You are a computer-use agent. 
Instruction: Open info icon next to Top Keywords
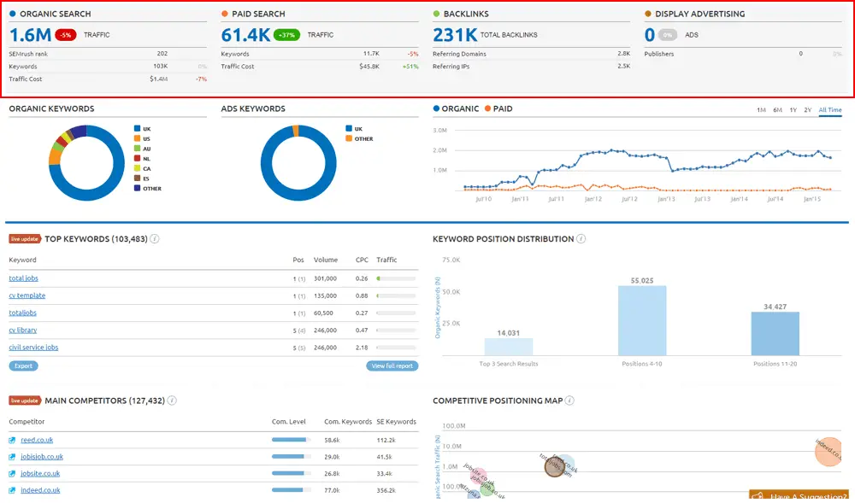tap(154, 239)
